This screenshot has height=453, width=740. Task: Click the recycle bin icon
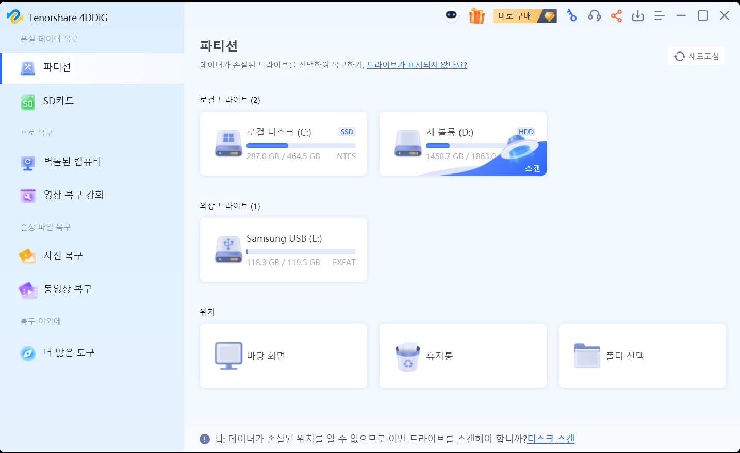(x=408, y=357)
